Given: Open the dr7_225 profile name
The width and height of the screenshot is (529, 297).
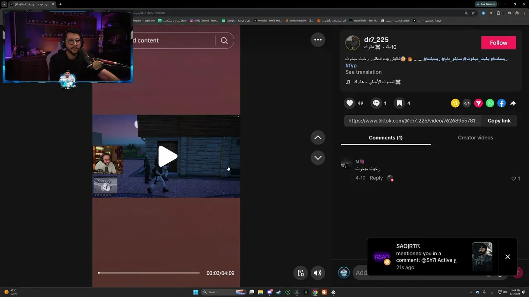Looking at the screenshot, I should pos(376,40).
